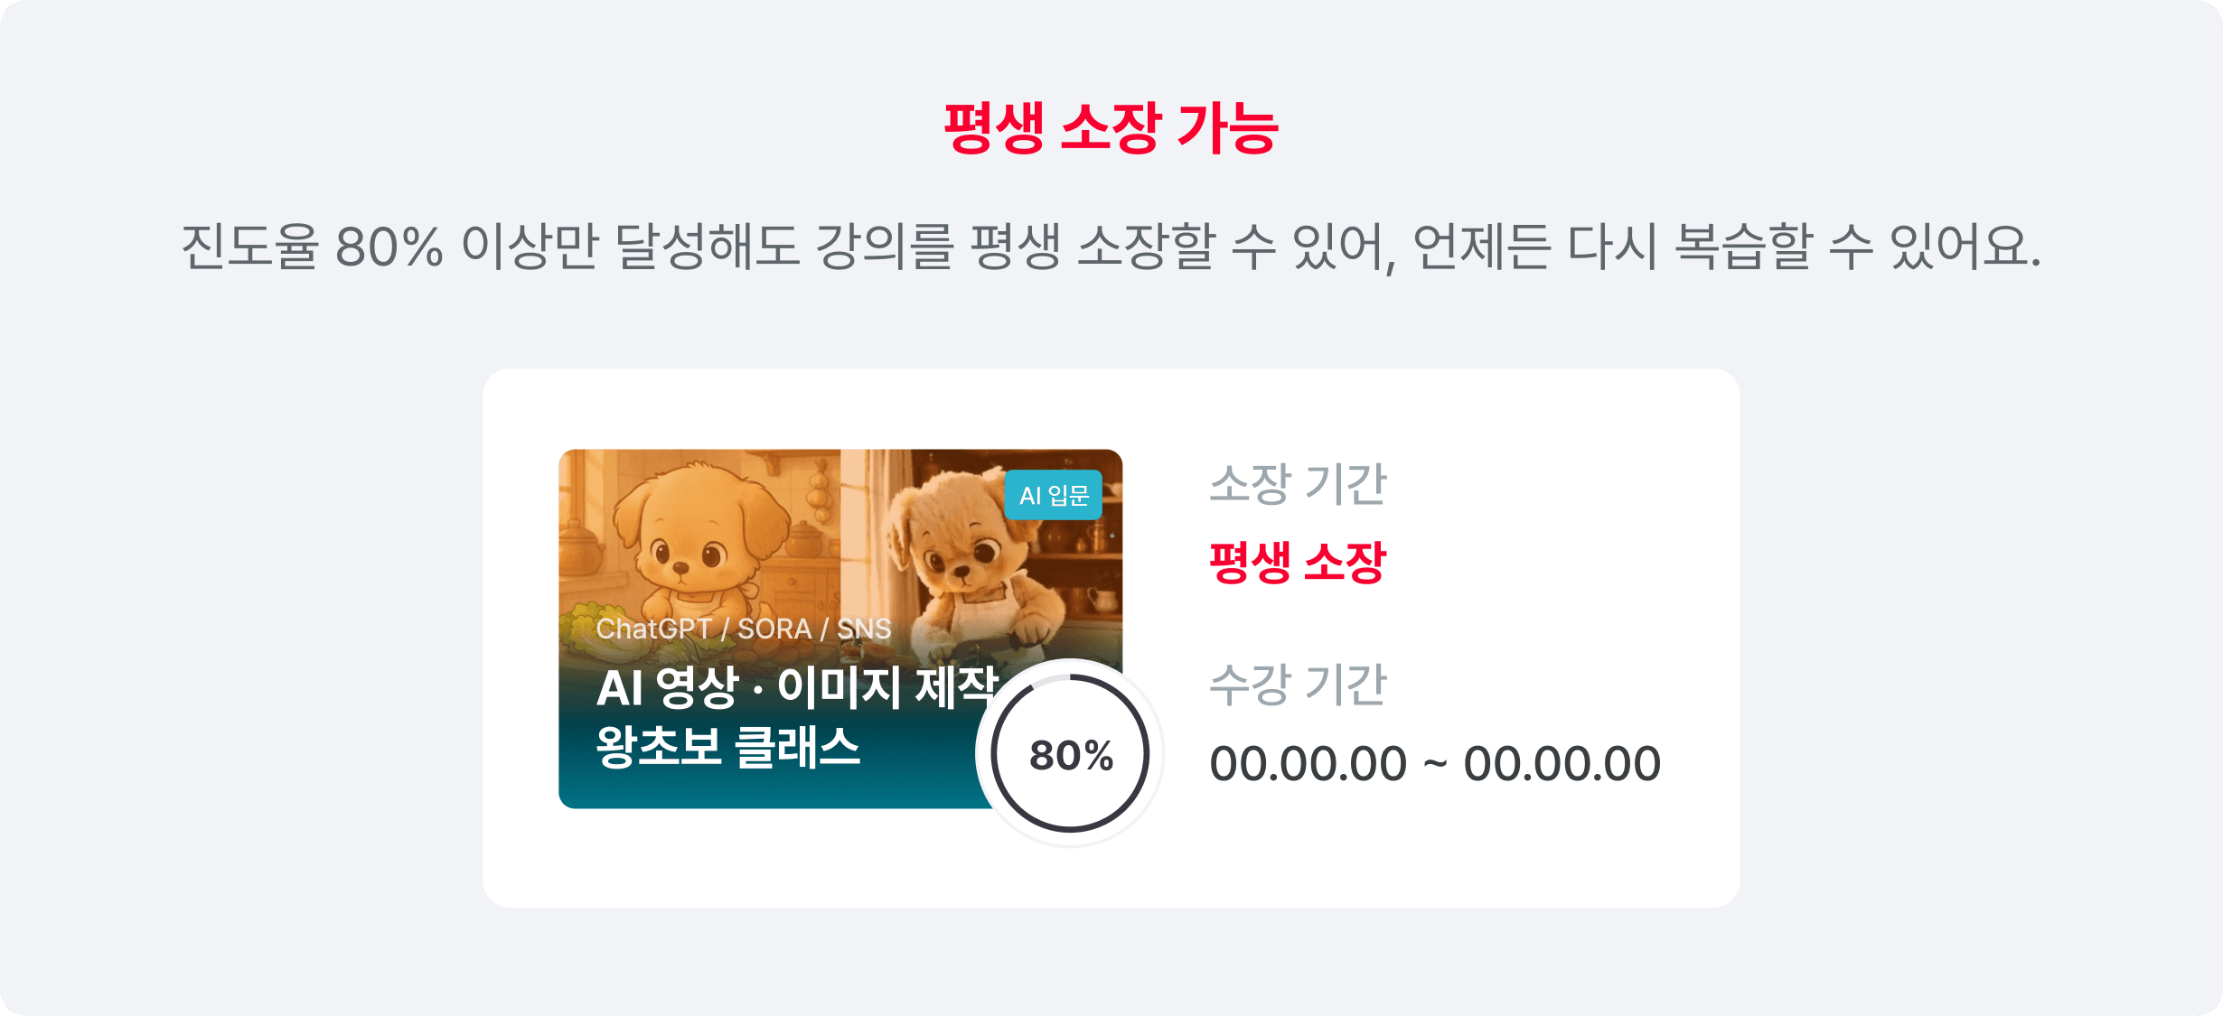Click the end date after the tilde
Image resolution: width=2223 pixels, height=1016 pixels.
tap(1562, 763)
